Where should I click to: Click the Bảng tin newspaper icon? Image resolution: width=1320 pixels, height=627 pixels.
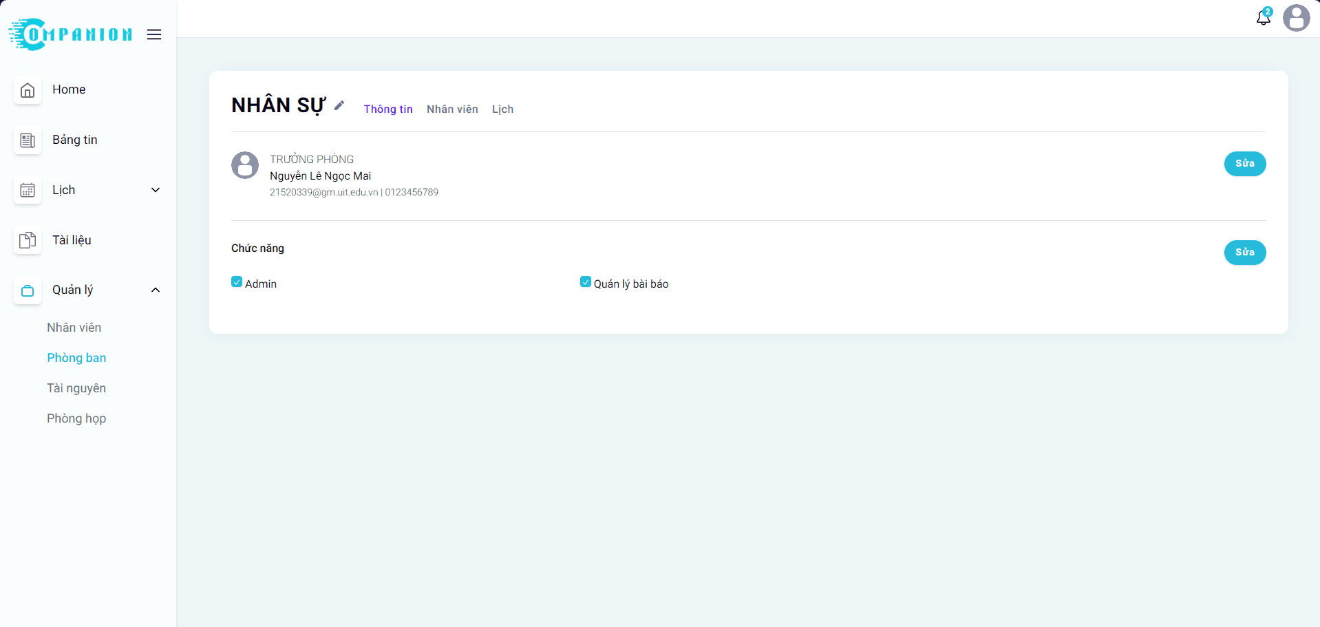(28, 140)
